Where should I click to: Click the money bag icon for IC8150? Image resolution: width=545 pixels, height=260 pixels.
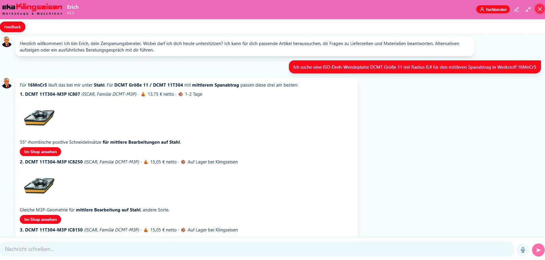146,230
